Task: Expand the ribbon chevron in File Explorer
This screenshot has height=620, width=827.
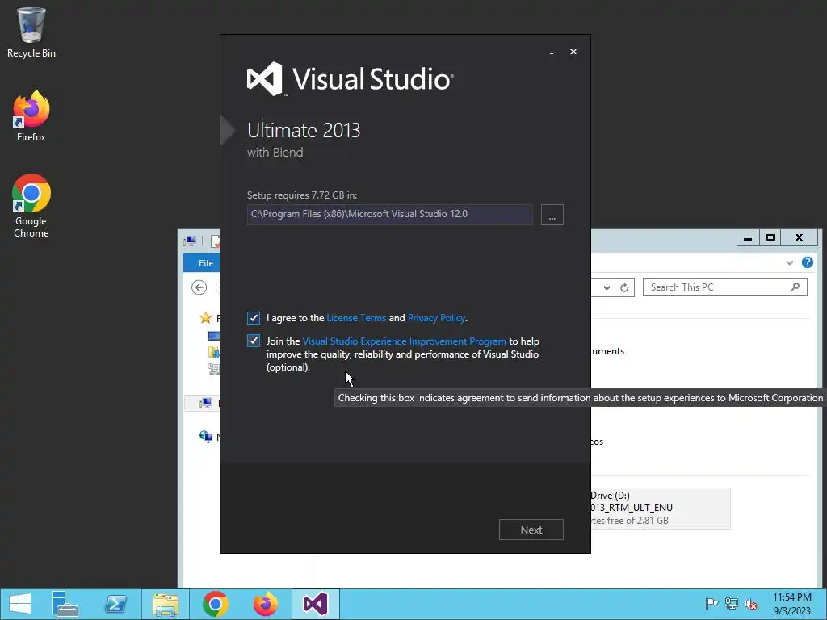Action: tap(790, 262)
